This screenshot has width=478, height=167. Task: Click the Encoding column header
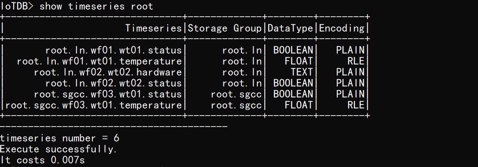(x=341, y=28)
